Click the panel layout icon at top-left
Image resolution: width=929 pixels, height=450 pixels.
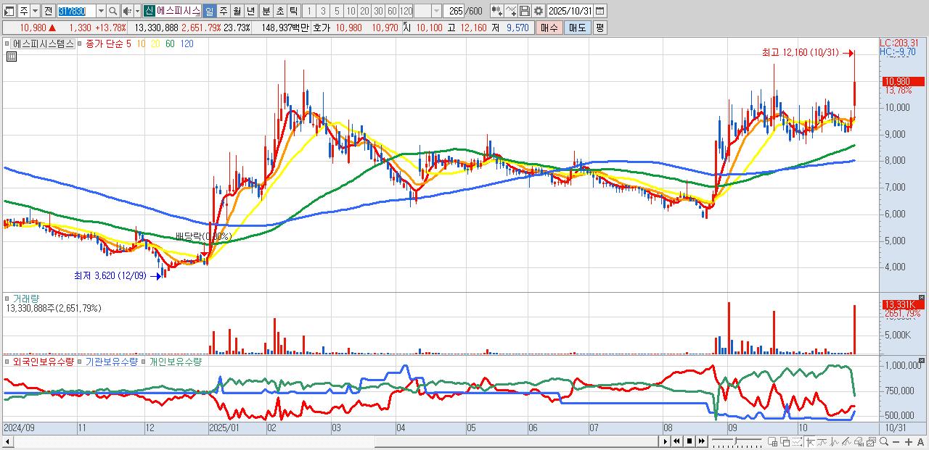9,11
